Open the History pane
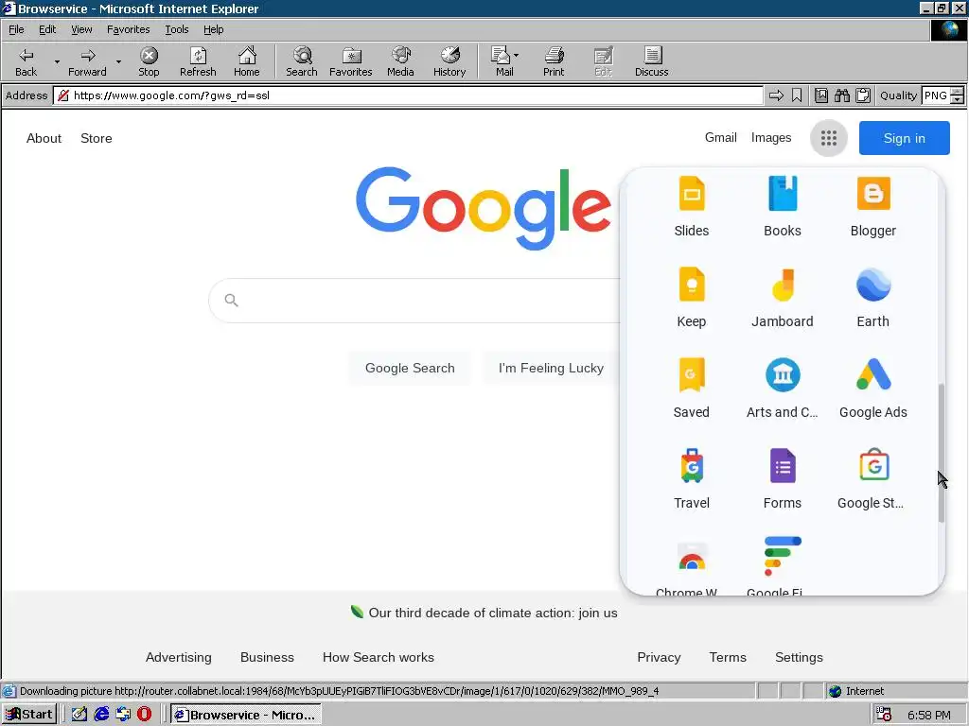Screen dimensions: 969x726 (x=449, y=61)
